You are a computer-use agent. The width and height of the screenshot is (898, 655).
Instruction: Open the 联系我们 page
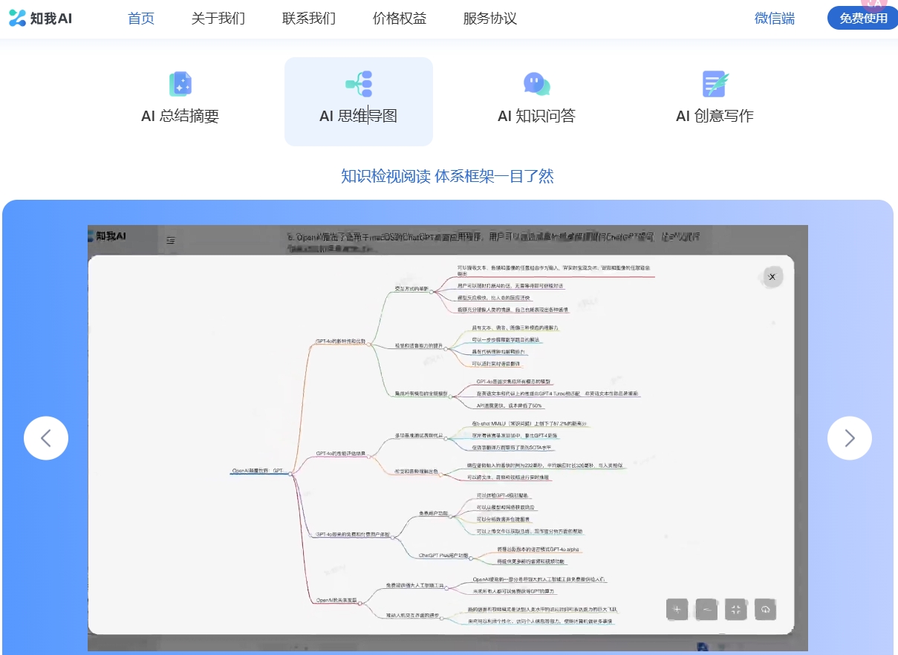click(309, 19)
